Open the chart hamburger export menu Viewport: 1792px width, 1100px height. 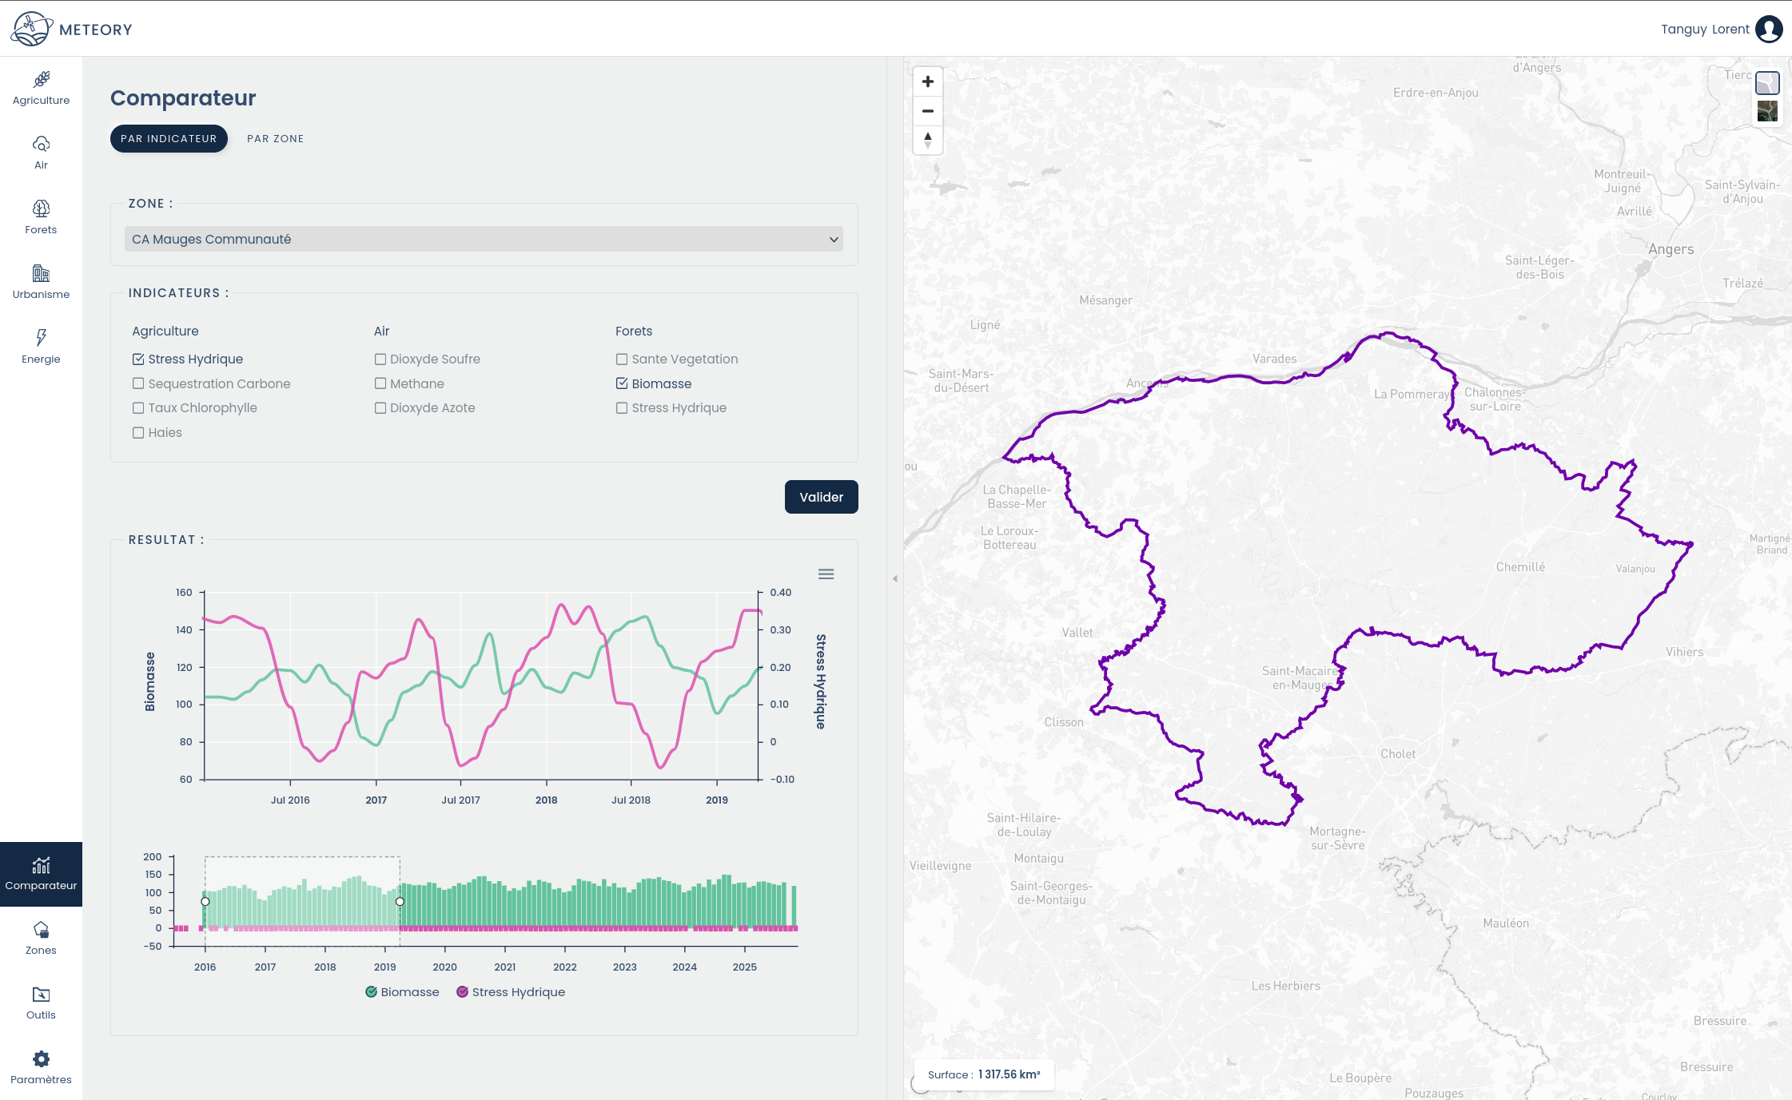click(826, 574)
